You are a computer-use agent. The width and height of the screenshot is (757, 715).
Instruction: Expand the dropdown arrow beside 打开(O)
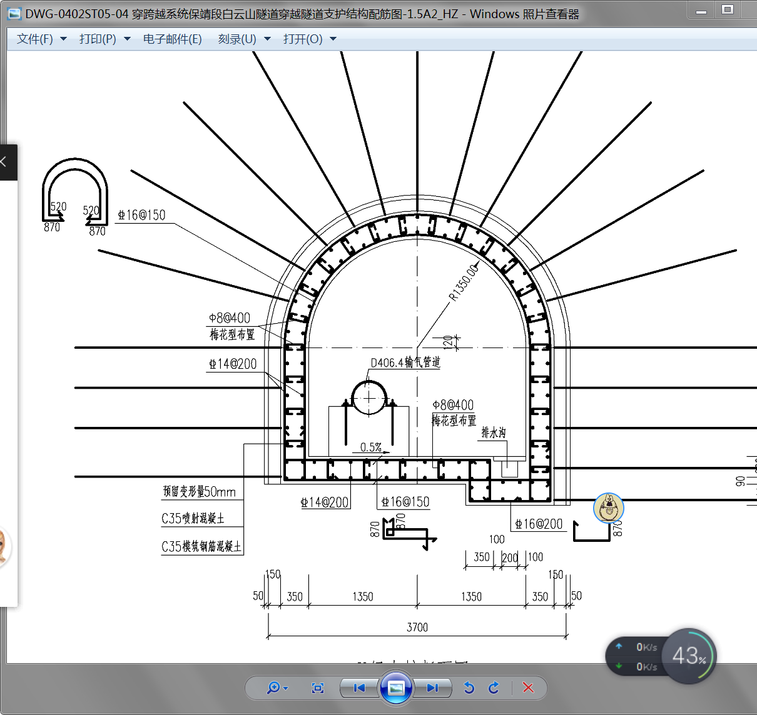333,39
